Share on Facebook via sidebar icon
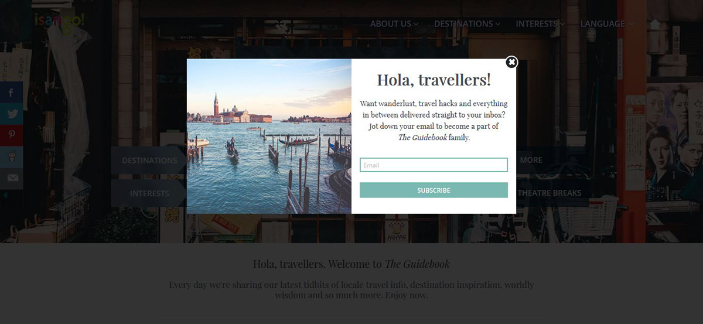The width and height of the screenshot is (703, 324). click(12, 93)
